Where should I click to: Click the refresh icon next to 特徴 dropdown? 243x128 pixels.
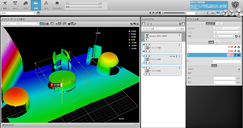[x=236, y=36]
